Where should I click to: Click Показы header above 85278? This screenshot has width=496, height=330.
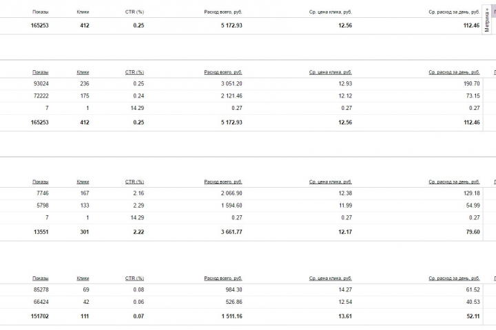click(x=41, y=278)
